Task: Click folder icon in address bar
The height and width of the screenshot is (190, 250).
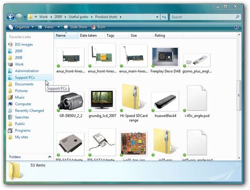Action: pos(31,17)
